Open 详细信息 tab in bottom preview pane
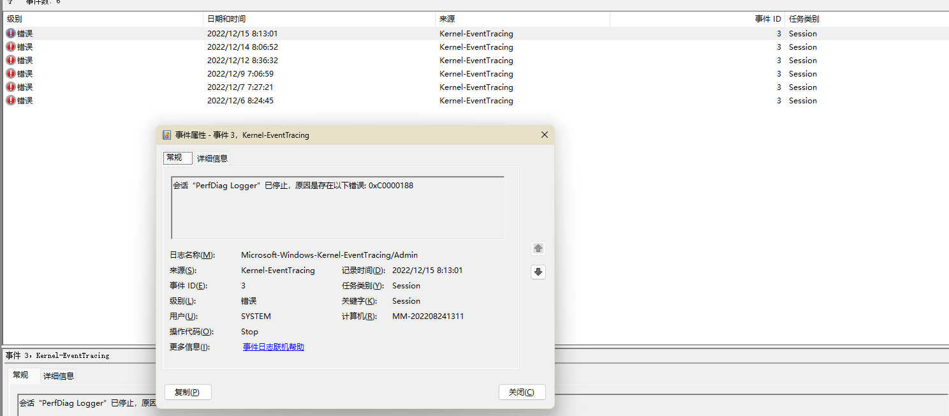The width and height of the screenshot is (949, 416). pyautogui.click(x=59, y=376)
